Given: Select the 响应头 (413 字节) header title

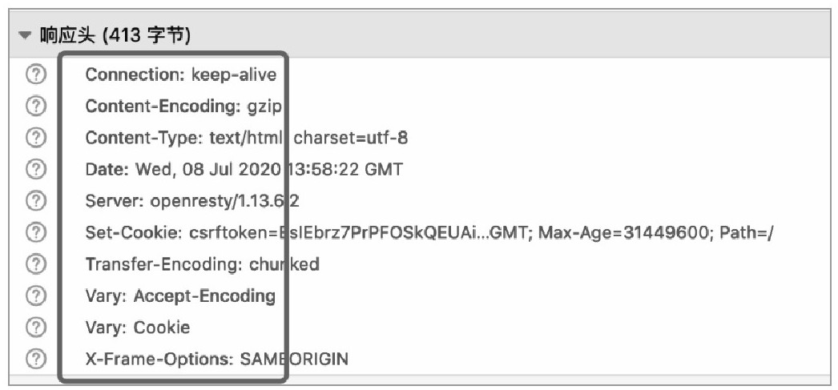Looking at the screenshot, I should 115,36.
